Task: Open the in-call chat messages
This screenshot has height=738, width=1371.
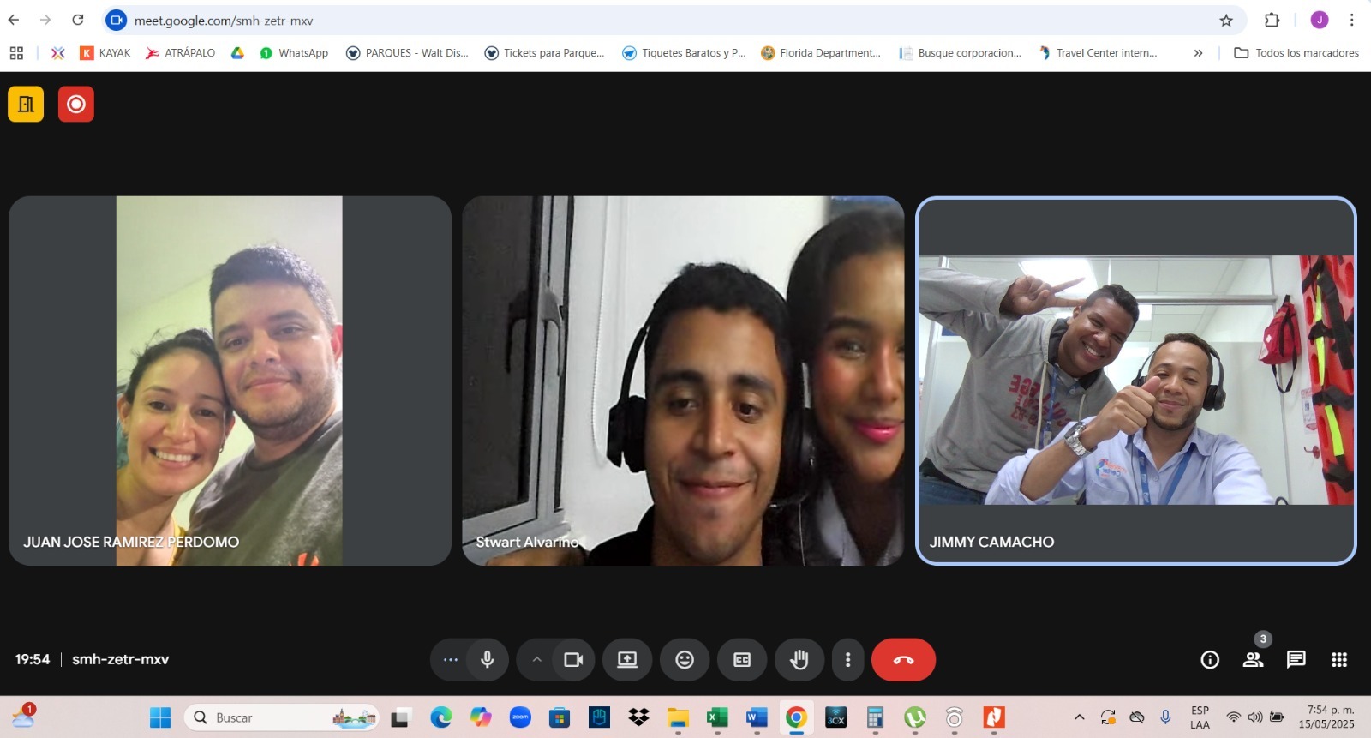Action: click(1296, 659)
